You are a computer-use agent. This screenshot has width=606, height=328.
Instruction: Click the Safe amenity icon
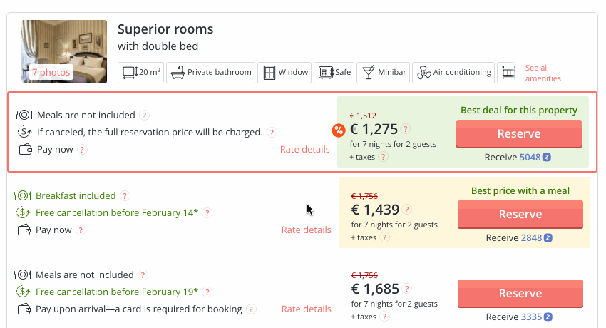(326, 72)
